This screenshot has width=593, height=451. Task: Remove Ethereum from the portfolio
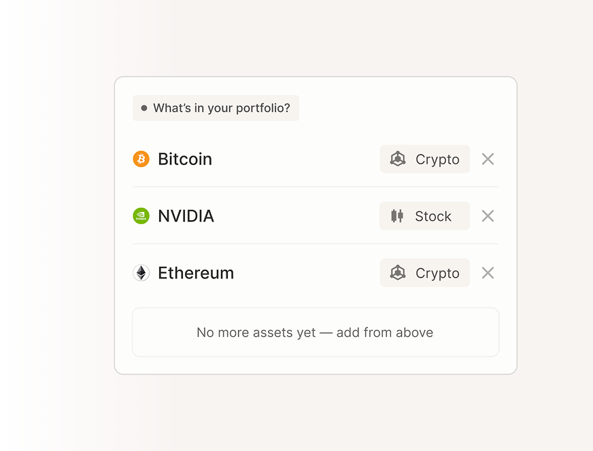(488, 273)
